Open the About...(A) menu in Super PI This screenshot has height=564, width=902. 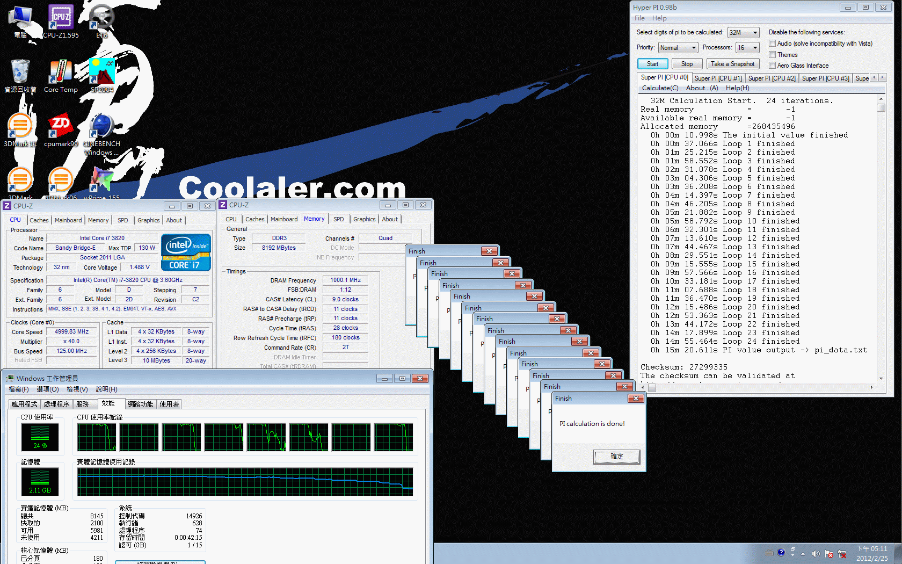[x=702, y=88]
